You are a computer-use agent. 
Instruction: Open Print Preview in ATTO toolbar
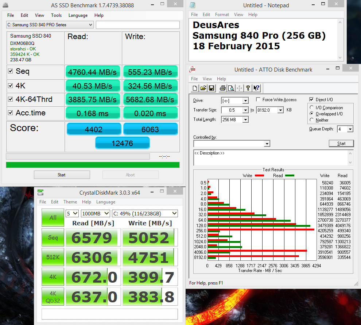pos(231,88)
